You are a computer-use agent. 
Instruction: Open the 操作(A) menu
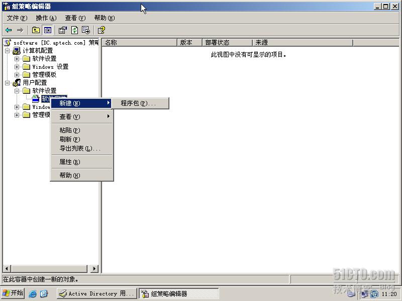46,18
